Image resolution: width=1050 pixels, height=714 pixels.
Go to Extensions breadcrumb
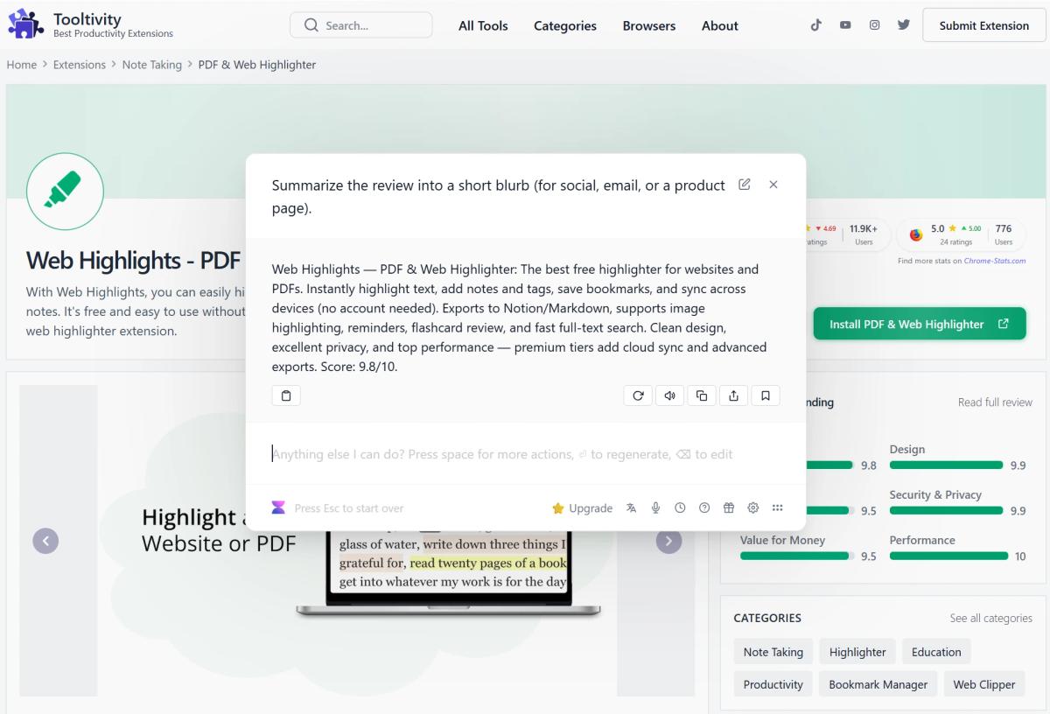click(x=80, y=65)
